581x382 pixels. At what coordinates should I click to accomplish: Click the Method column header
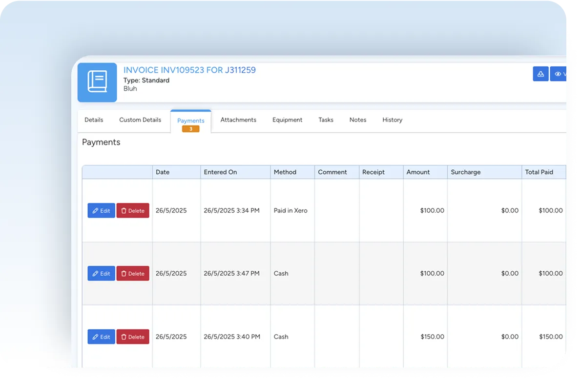[x=292, y=172]
